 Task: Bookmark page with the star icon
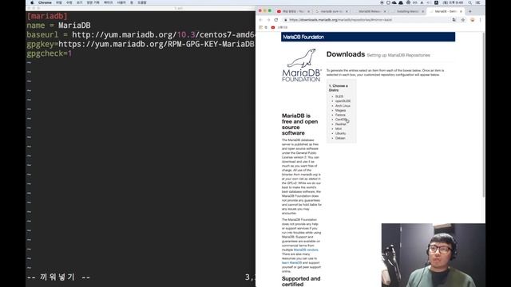[x=463, y=20]
